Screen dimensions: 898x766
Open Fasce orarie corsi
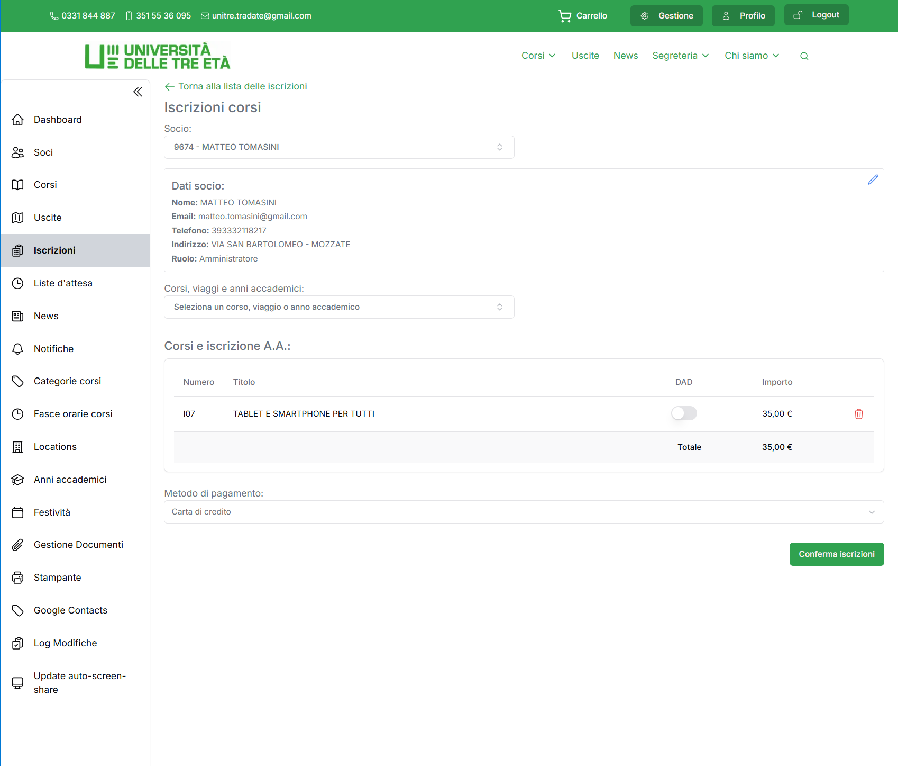click(x=72, y=413)
